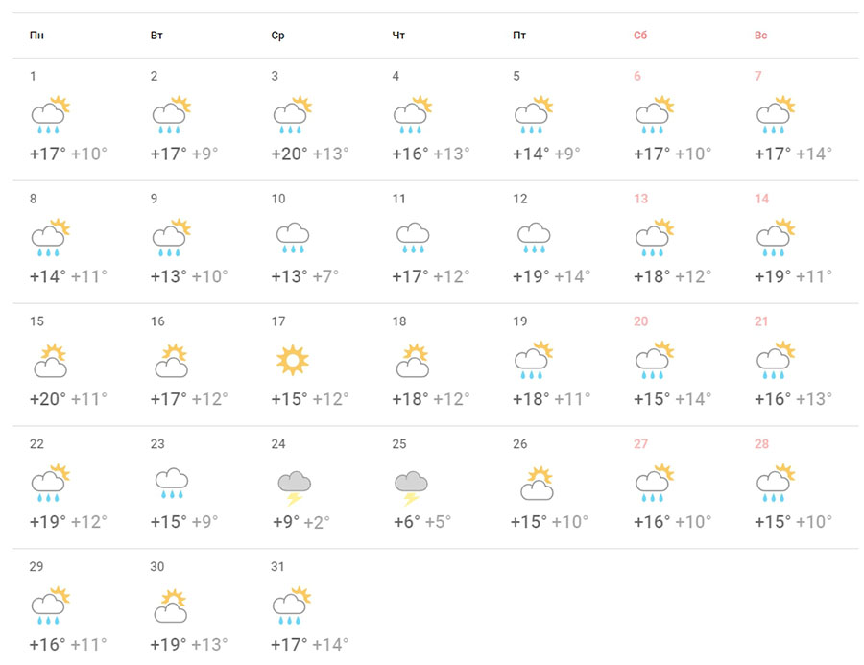The width and height of the screenshot is (864, 665).
Task: Click the +9° temperature on day 24
Action: tap(287, 522)
